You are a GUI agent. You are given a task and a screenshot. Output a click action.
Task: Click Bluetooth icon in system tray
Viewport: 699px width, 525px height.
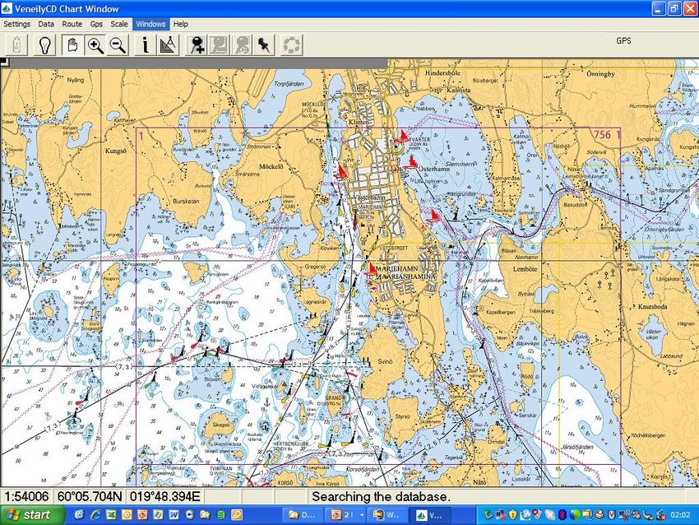click(x=562, y=515)
